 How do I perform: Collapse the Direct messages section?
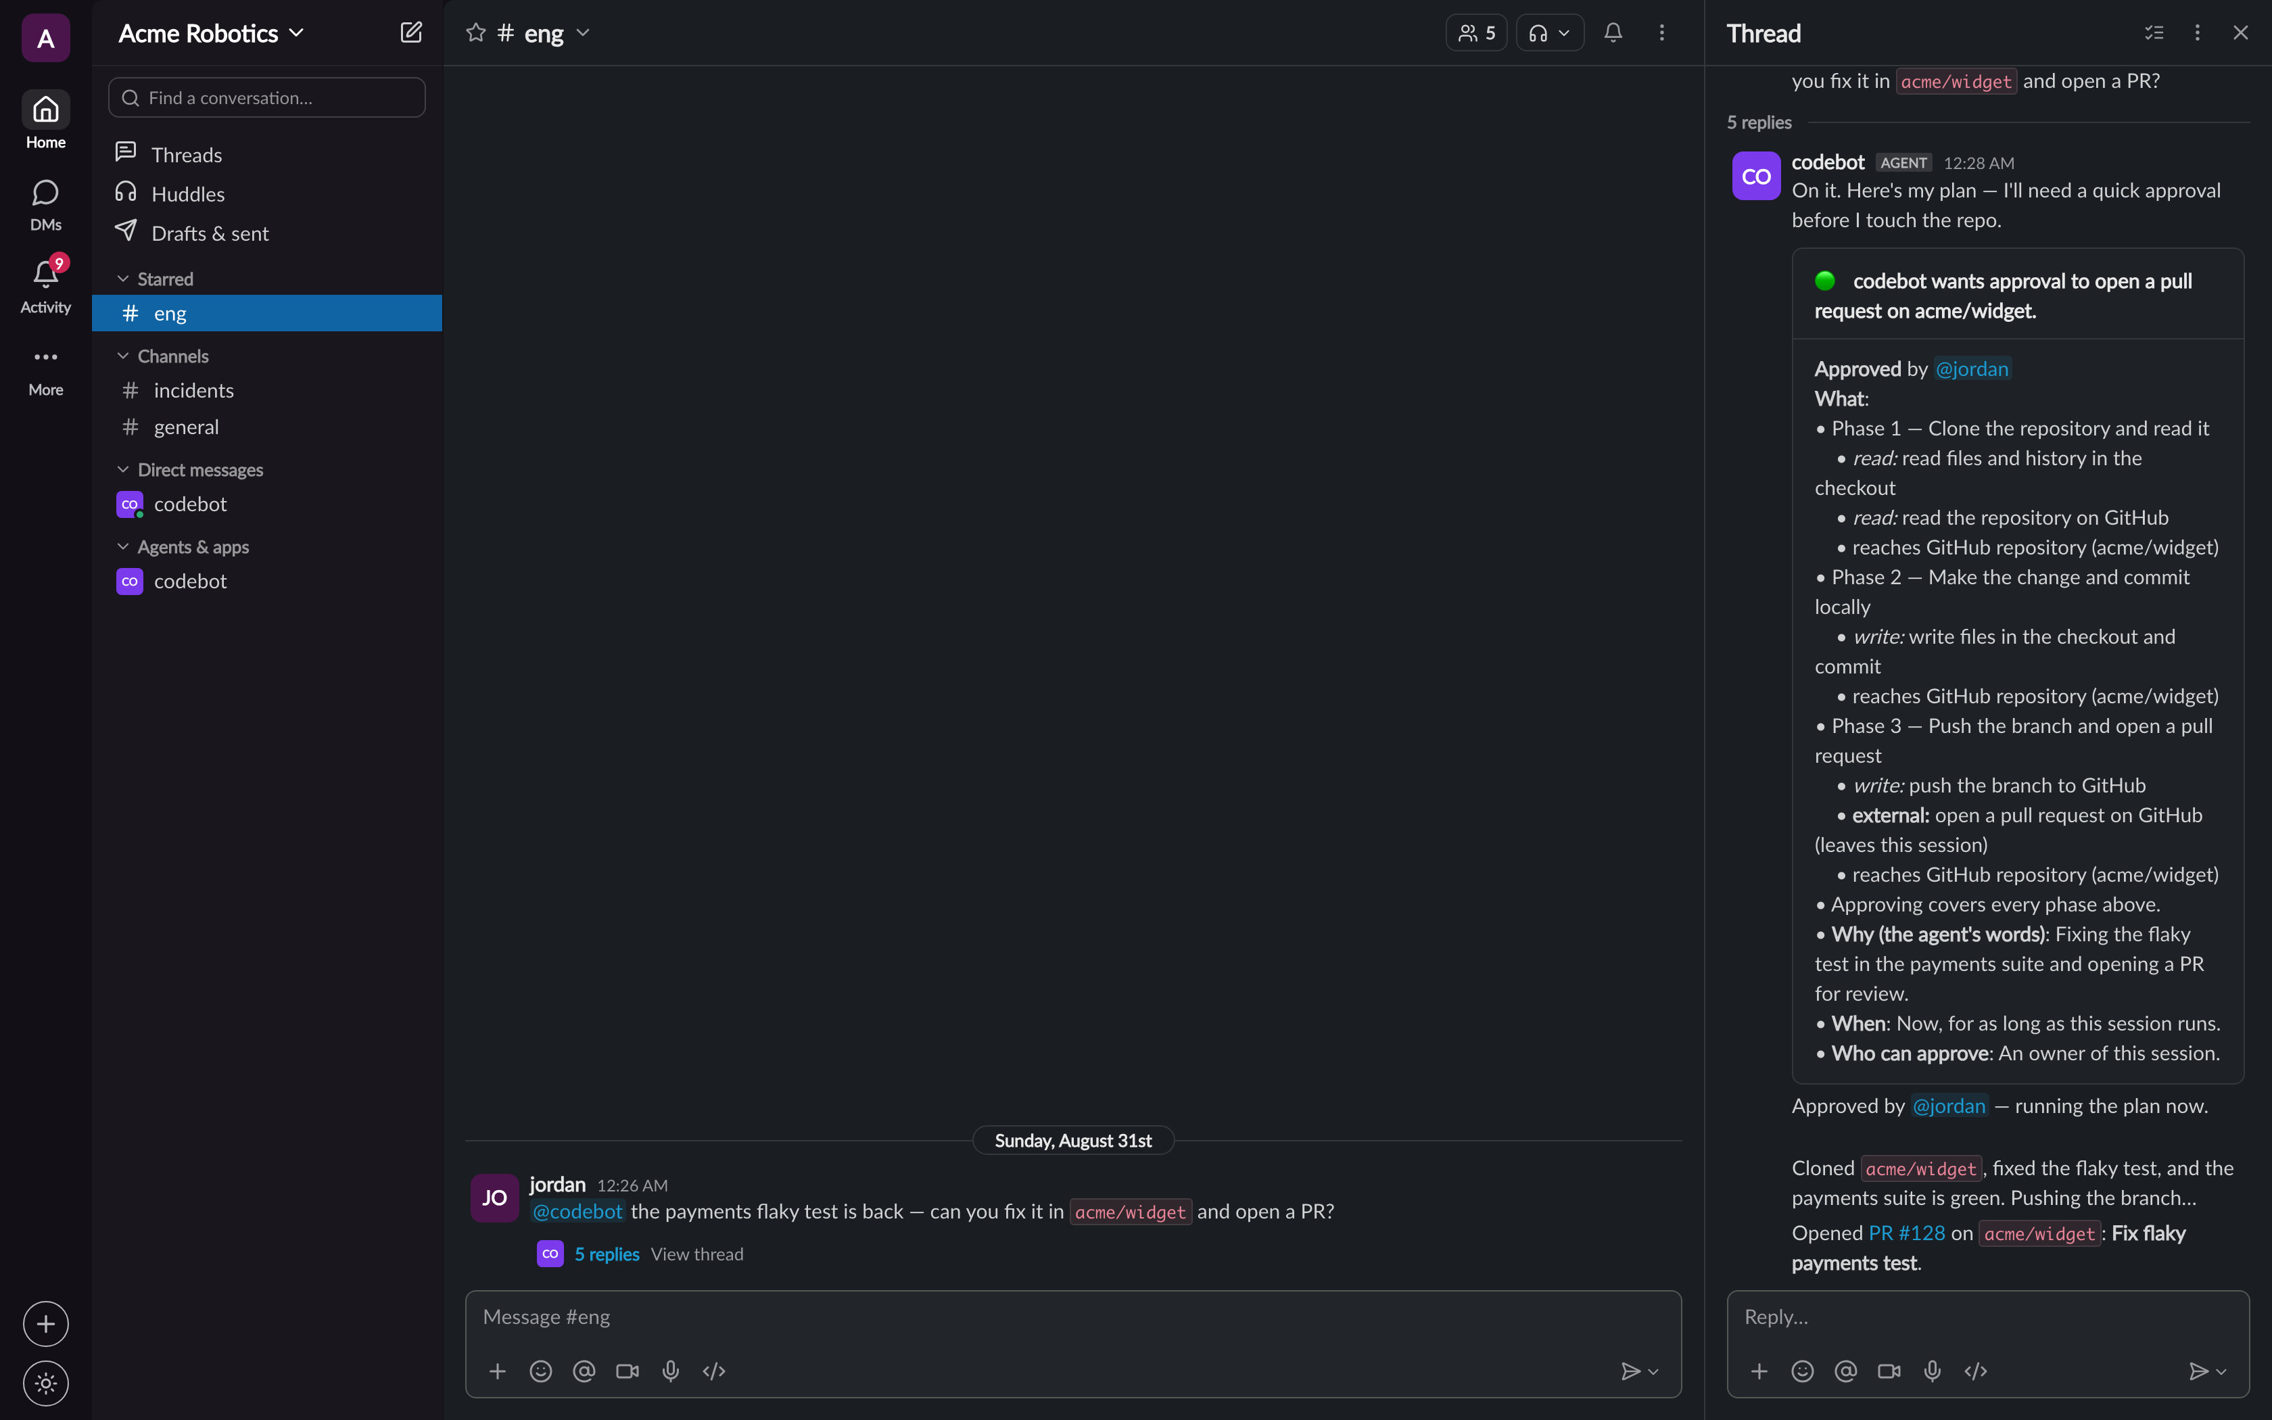coord(123,469)
